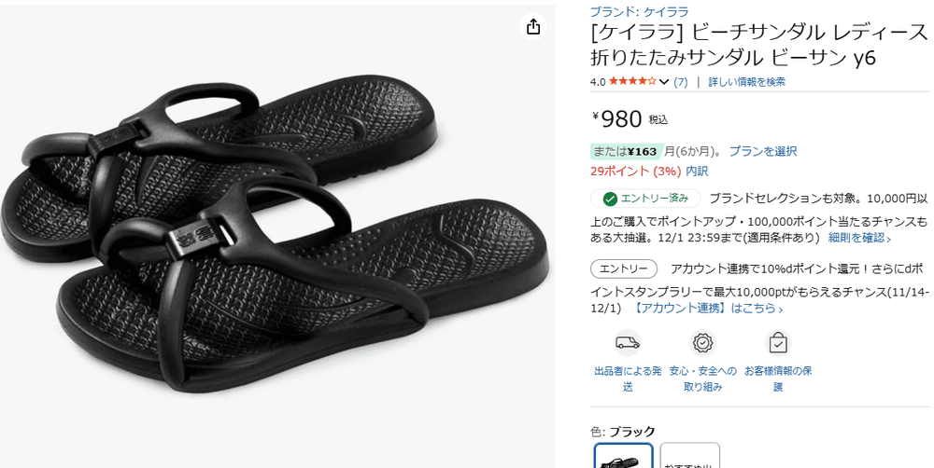Click the star rating icons
Viewport: 934px width, 468px height.
632,81
